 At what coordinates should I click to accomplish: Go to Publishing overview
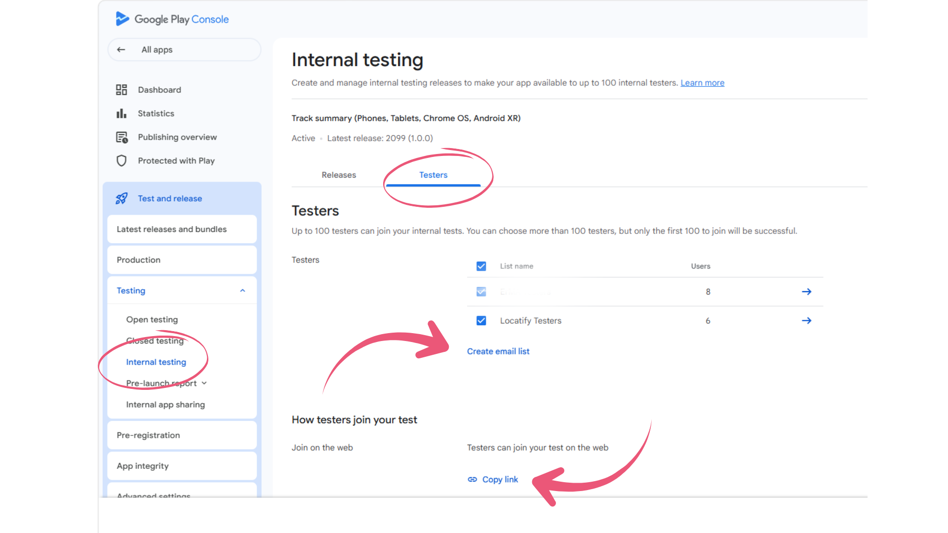(177, 137)
